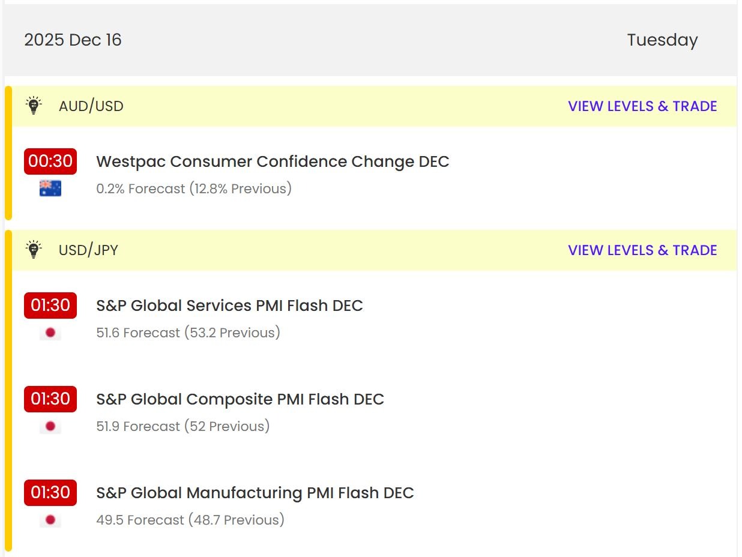
Task: Click the Tuesday day label
Action: (662, 40)
